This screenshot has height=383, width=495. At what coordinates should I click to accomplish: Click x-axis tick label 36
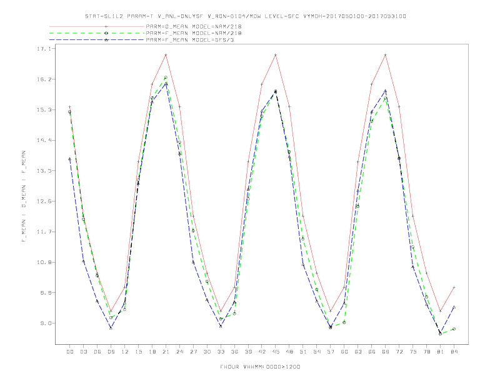(x=234, y=352)
